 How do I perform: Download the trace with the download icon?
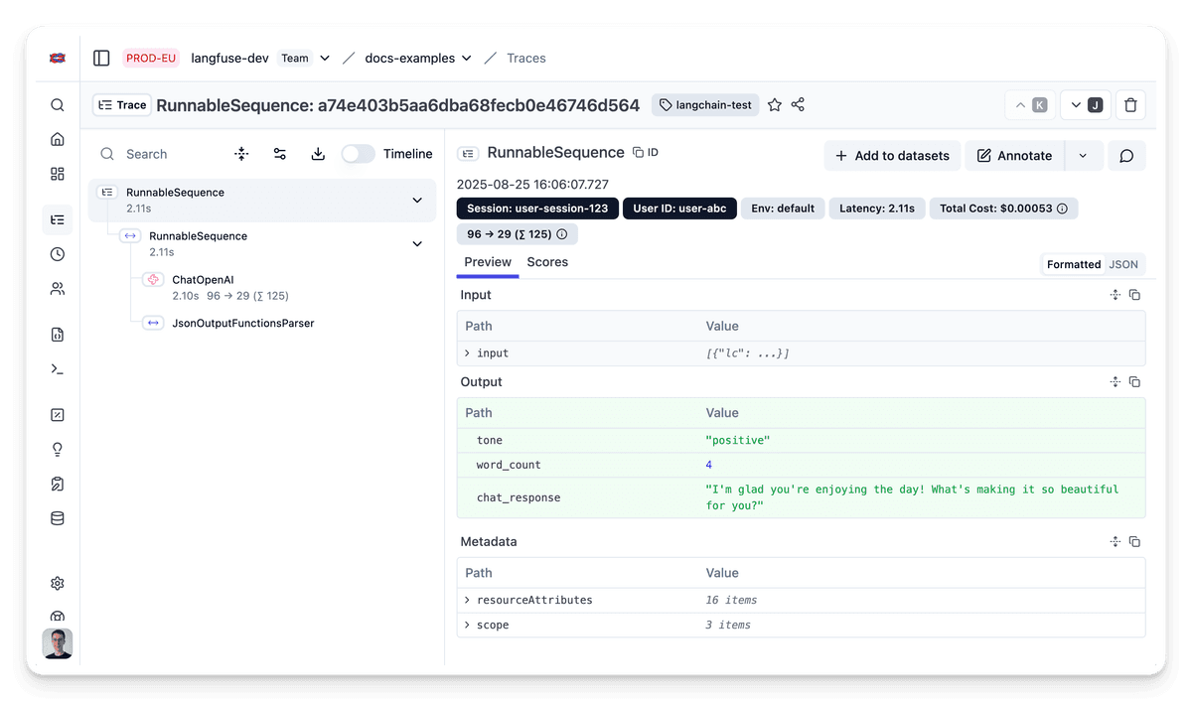pyautogui.click(x=318, y=154)
